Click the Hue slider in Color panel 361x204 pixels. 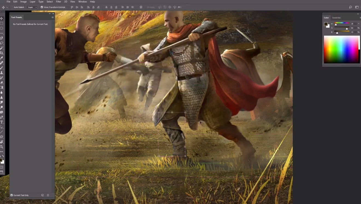click(x=342, y=24)
